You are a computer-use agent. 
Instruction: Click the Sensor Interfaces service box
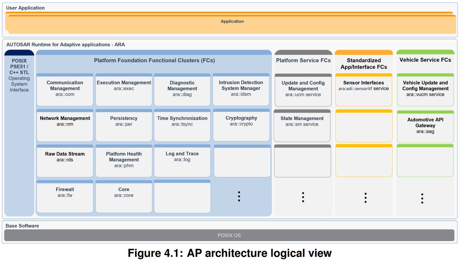(x=364, y=90)
